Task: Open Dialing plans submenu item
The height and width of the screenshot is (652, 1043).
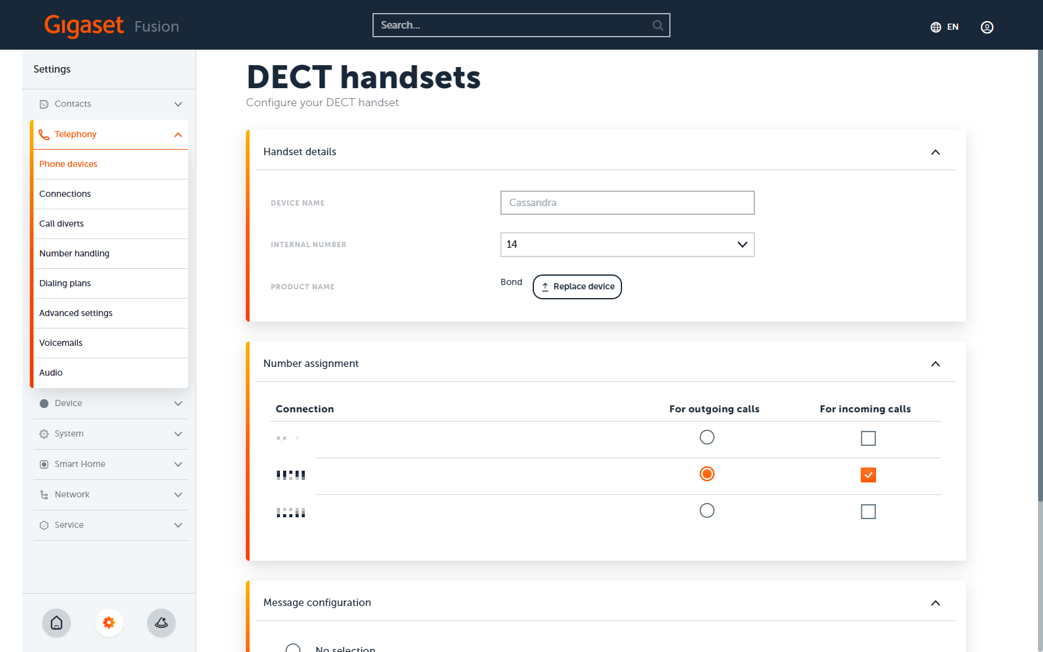Action: point(111,284)
